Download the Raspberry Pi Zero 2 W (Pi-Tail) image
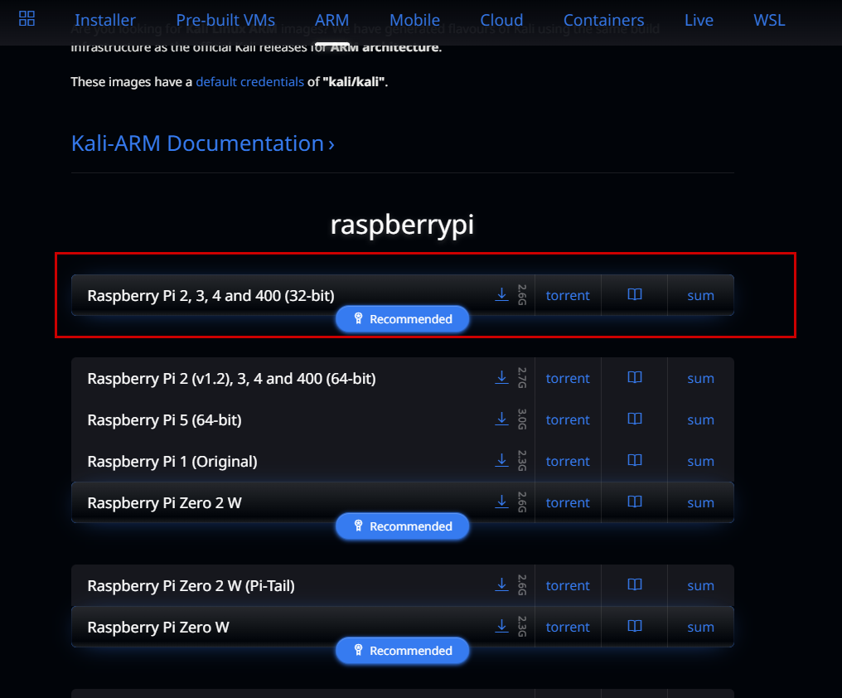The image size is (842, 698). coord(501,584)
